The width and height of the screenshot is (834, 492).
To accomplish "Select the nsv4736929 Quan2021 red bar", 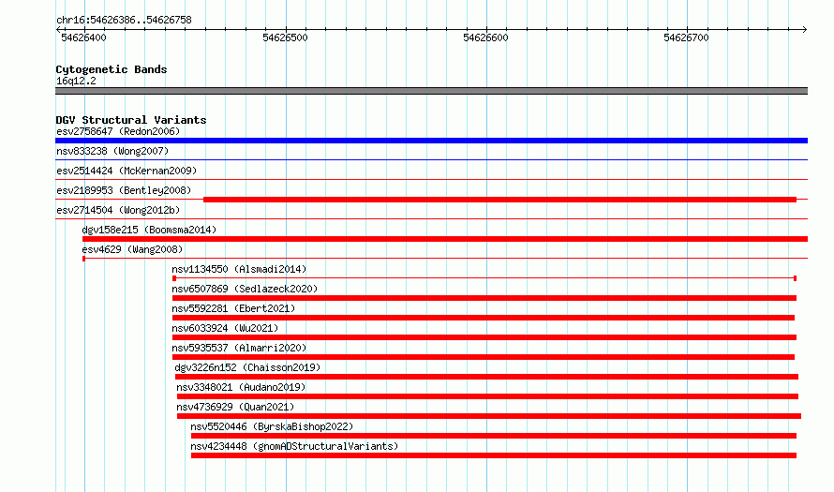I will (x=489, y=416).
